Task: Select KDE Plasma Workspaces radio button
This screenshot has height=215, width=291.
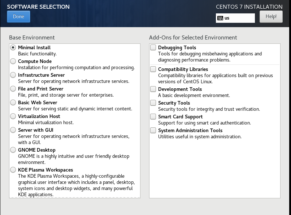Action: coord(13,170)
